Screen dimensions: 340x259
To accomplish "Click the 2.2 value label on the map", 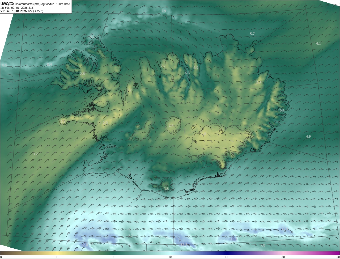I will pyautogui.click(x=129, y=90).
